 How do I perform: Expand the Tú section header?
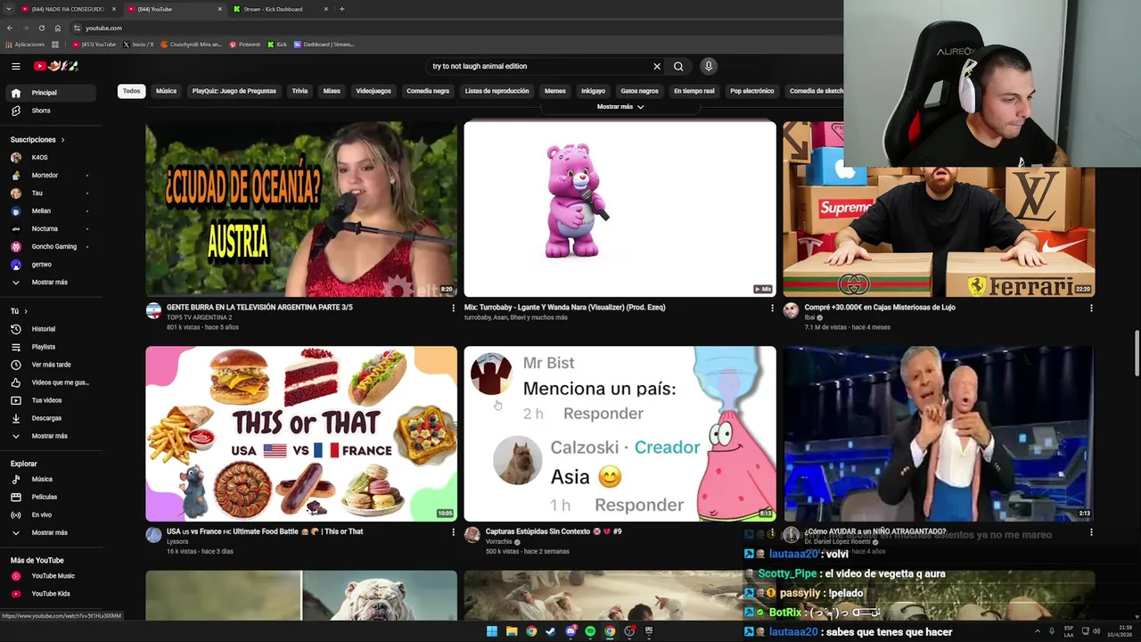(20, 311)
